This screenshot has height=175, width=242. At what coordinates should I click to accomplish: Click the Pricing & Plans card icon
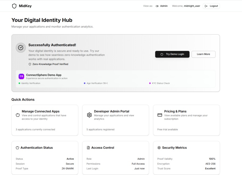click(160, 115)
